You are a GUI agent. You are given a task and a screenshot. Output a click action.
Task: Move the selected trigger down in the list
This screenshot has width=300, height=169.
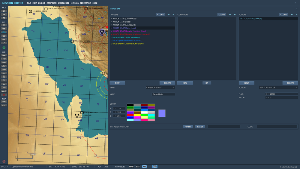click(x=173, y=14)
